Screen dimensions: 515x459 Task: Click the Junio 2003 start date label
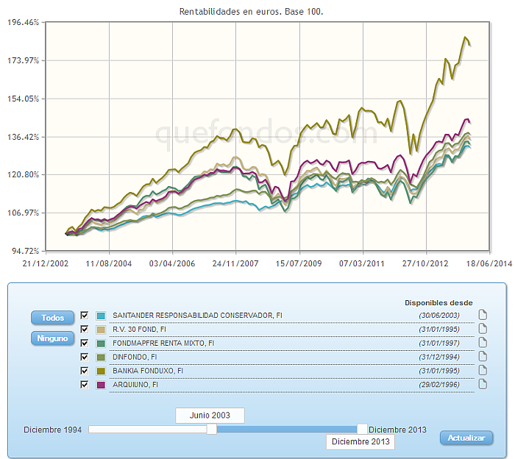coord(210,416)
